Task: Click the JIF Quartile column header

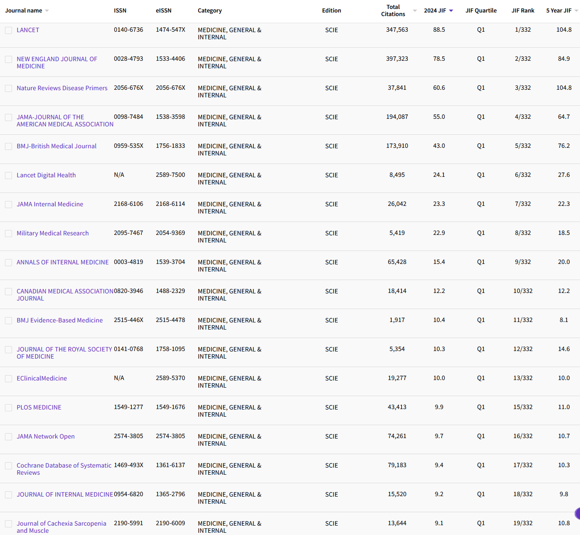Action: (x=481, y=11)
